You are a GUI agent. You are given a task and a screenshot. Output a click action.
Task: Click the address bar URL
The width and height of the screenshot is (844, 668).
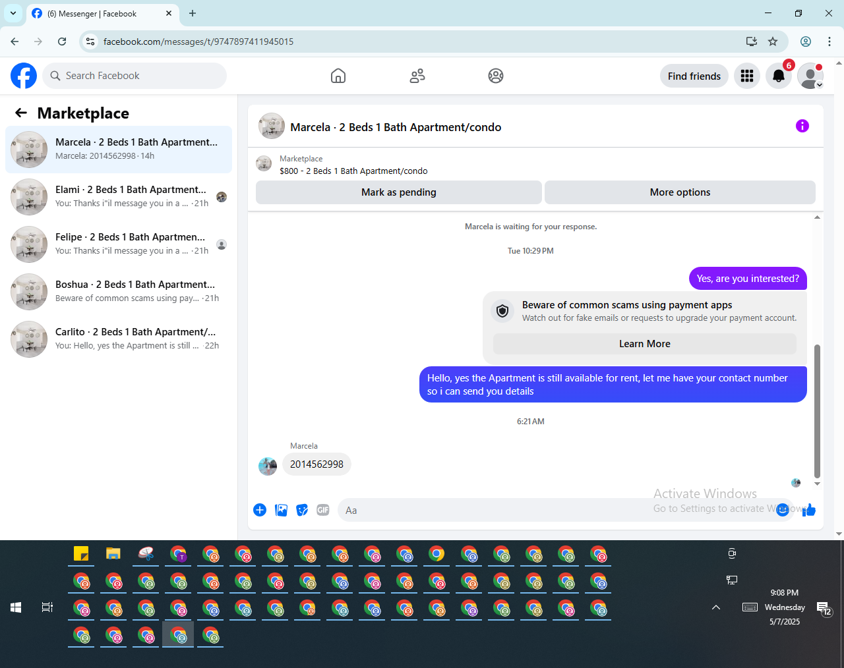198,42
